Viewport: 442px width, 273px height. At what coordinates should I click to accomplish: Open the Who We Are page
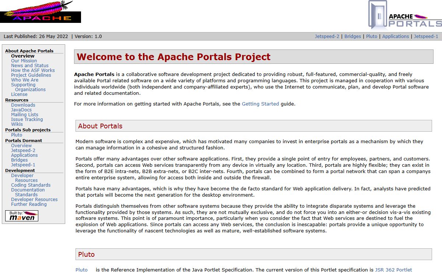(25, 80)
